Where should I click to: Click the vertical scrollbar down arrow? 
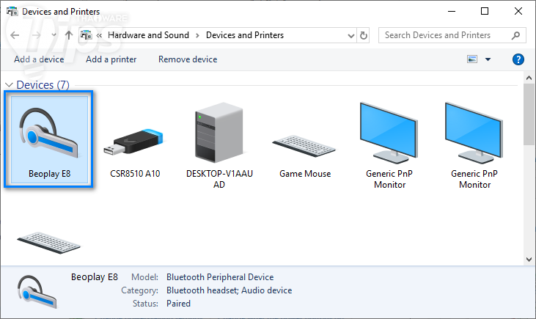tap(529, 257)
